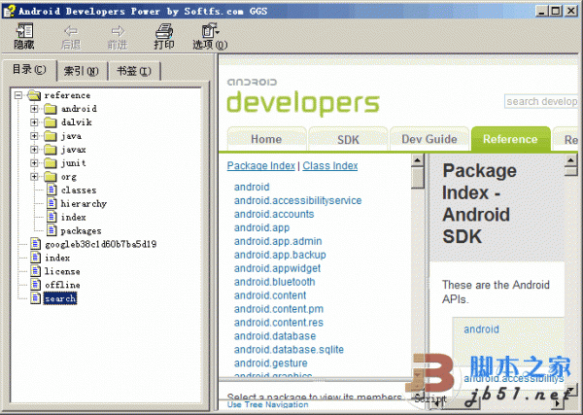Expand the javax tree node
The width and height of the screenshot is (583, 415).
coord(34,150)
